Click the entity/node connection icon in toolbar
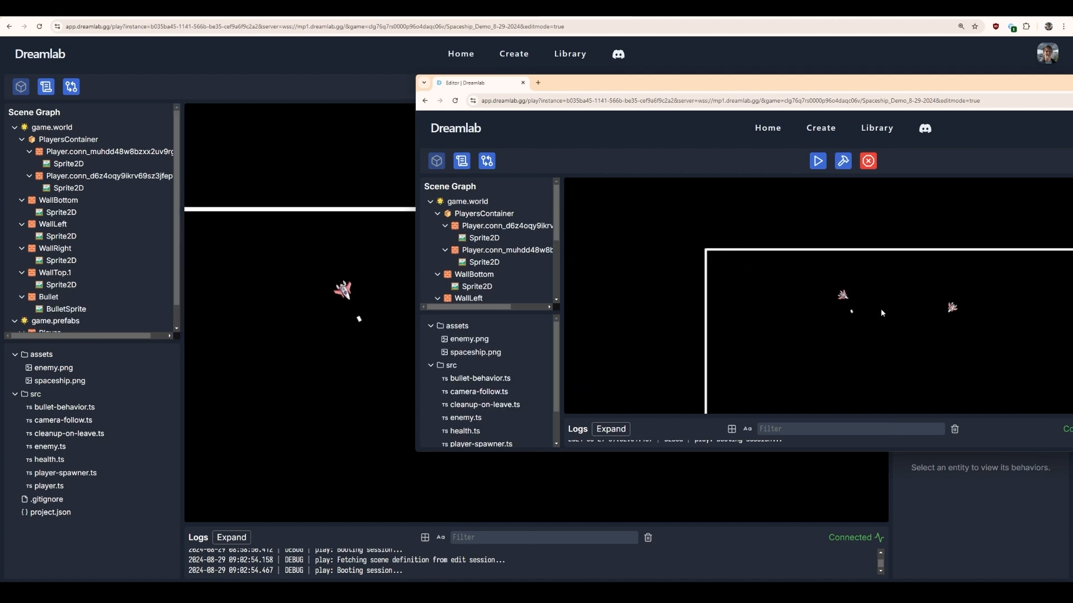1073x603 pixels. 72,87
